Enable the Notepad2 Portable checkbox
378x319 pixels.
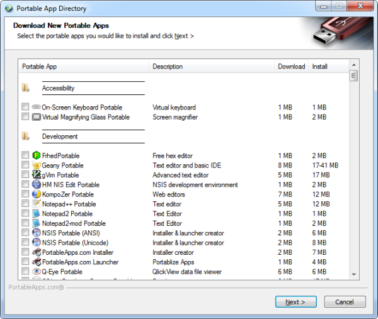25,213
